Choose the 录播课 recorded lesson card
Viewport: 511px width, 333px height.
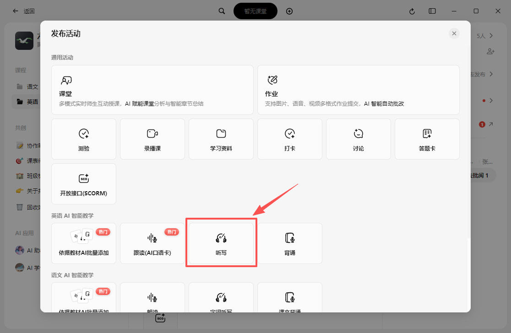tap(152, 139)
